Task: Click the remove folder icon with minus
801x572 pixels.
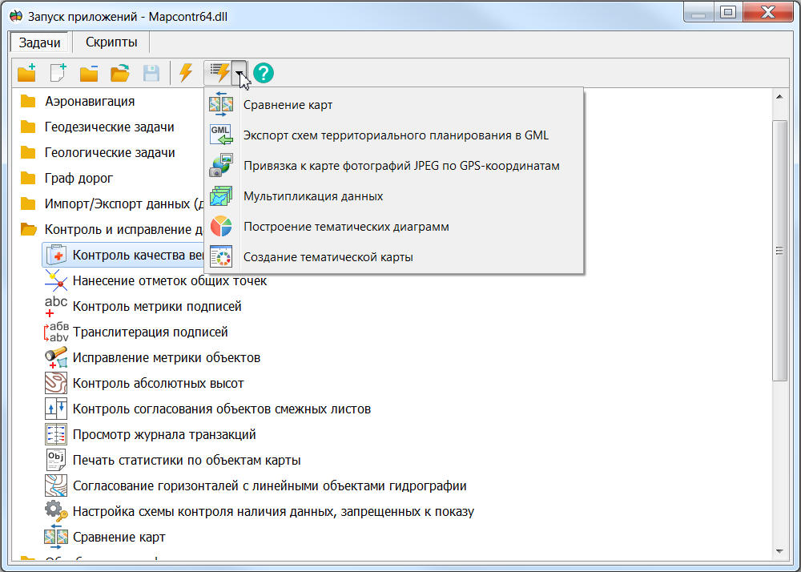Action: pyautogui.click(x=89, y=73)
